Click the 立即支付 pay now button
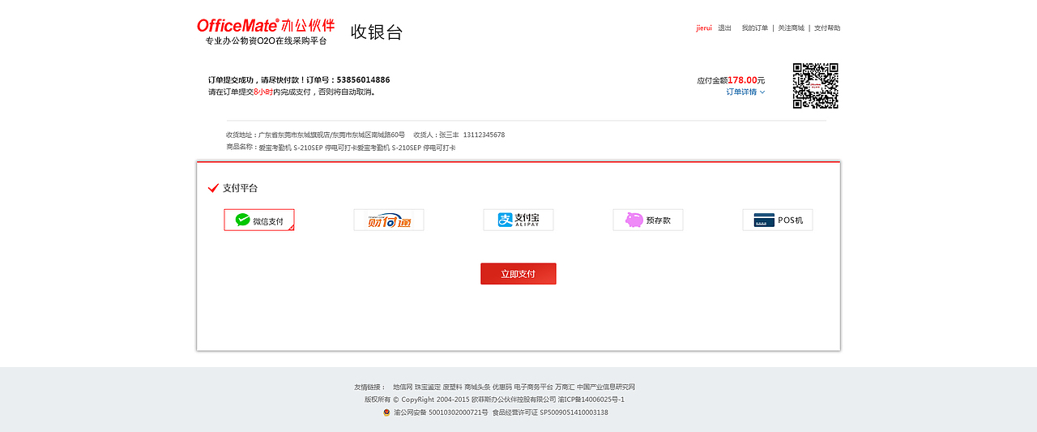This screenshot has width=1037, height=432. (518, 274)
